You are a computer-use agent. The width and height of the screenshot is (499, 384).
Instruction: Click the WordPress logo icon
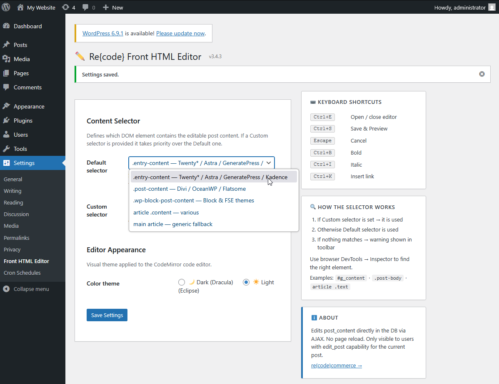[6, 7]
